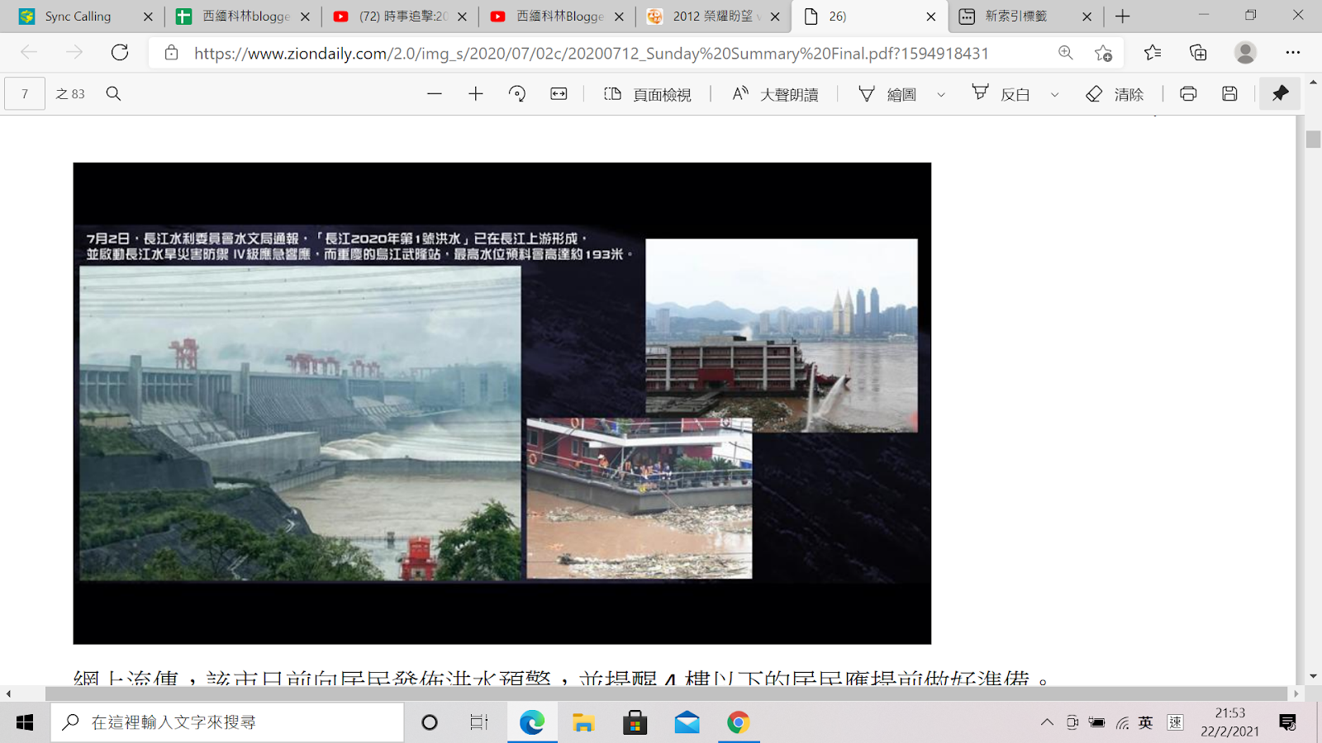Viewport: 1322px width, 743px height.
Task: Reload the current page
Action: click(120, 53)
